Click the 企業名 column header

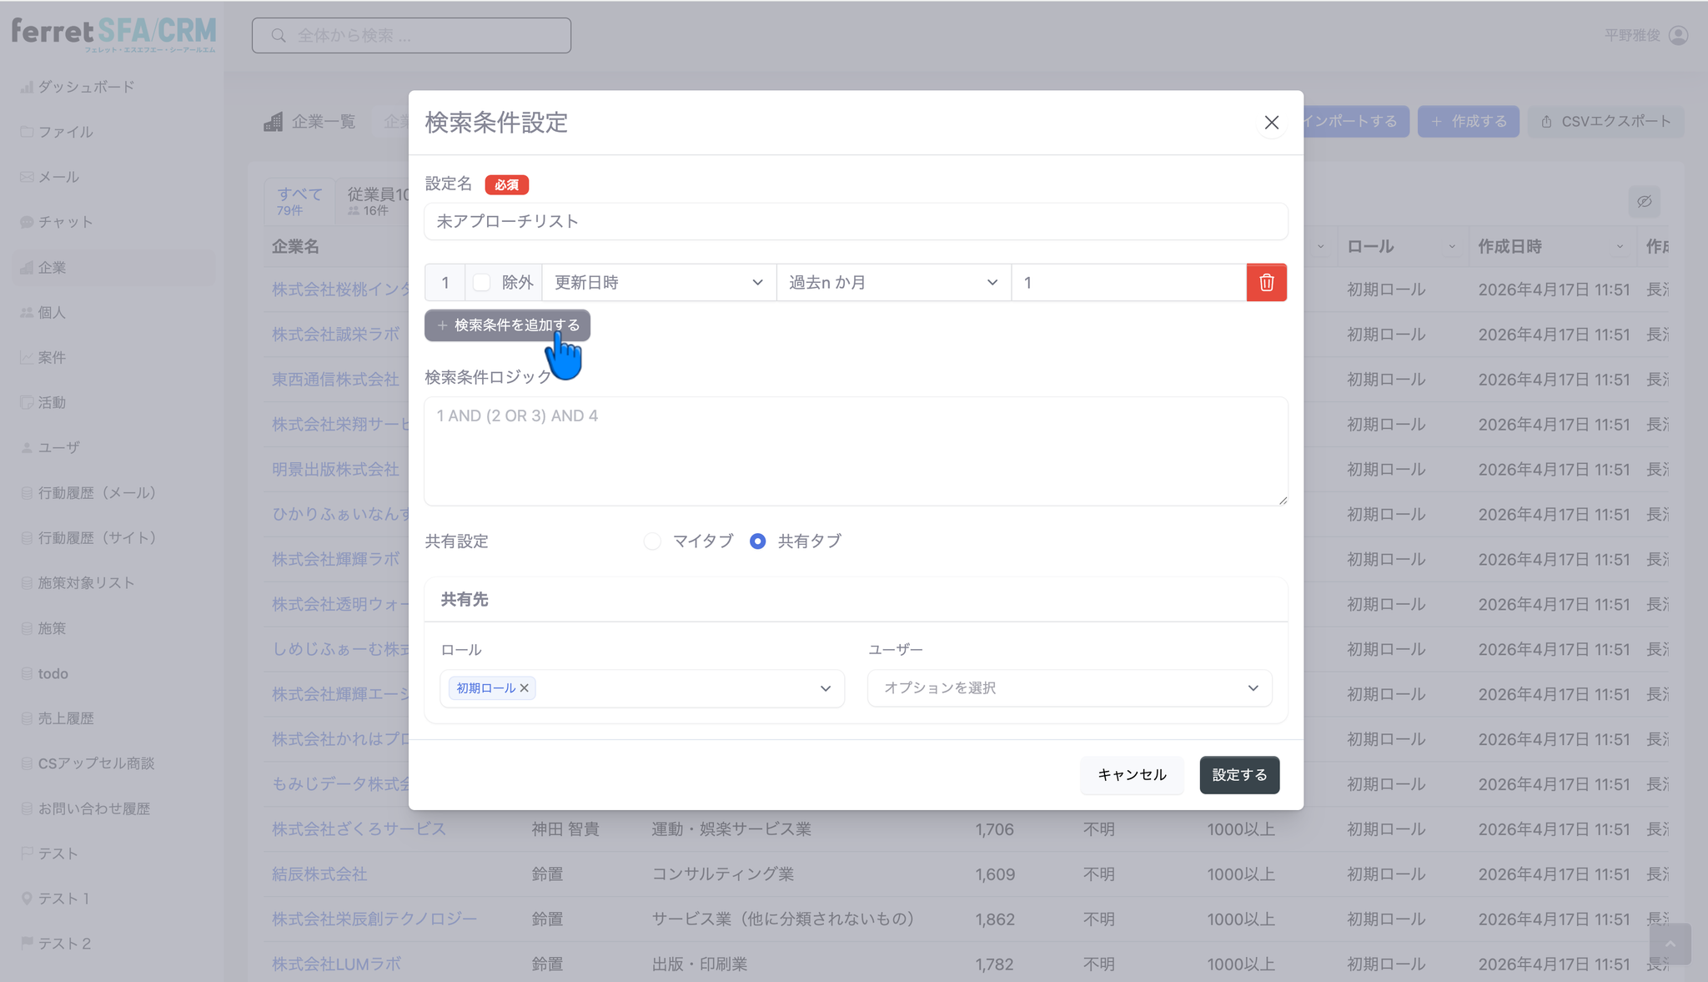coord(296,247)
